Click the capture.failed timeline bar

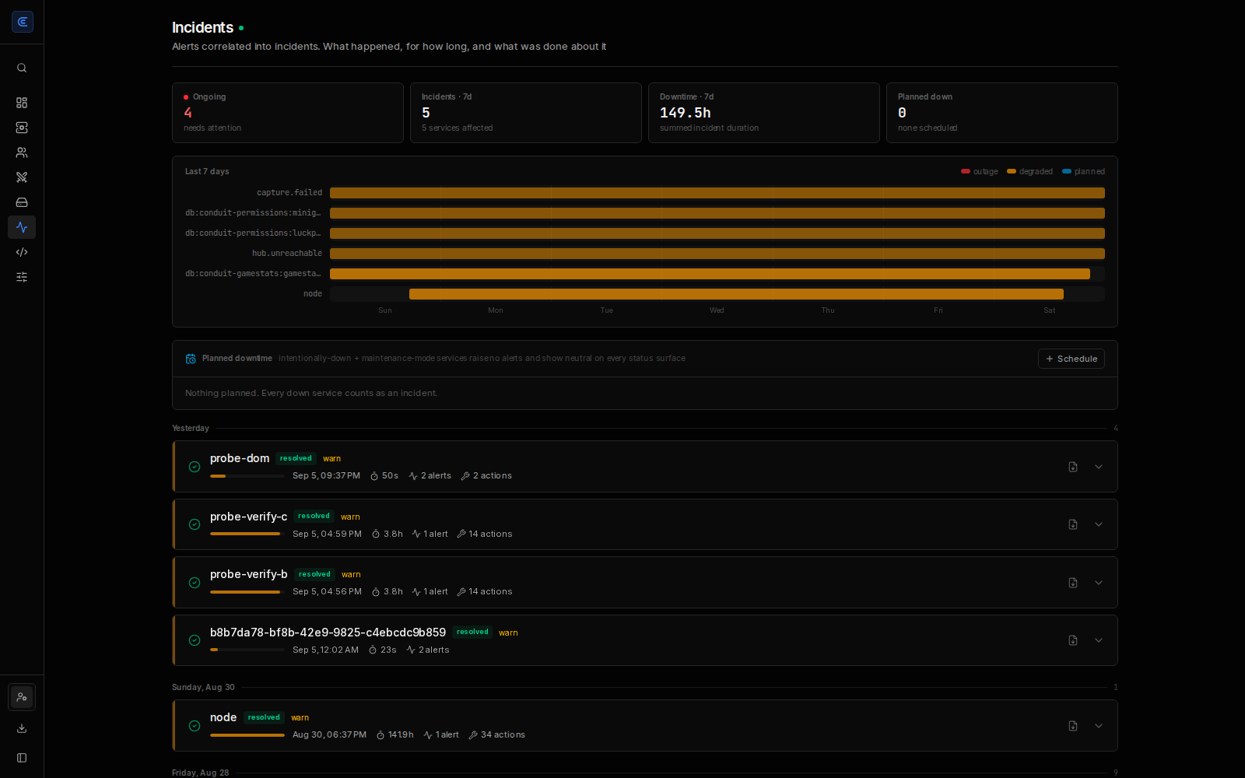click(717, 193)
